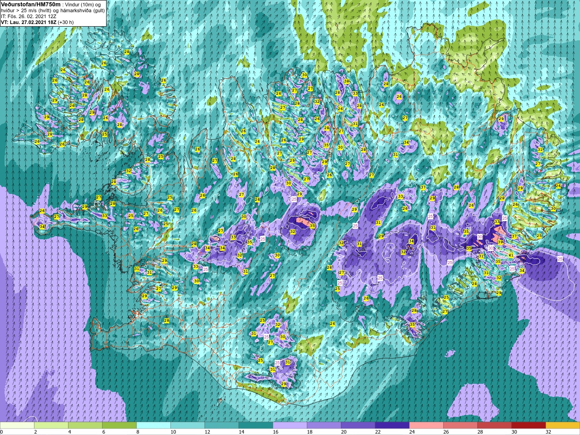Viewport: 580px width, 435px height.
Task: Click the 10–12 turquoise scale swatch
Action: [188, 425]
